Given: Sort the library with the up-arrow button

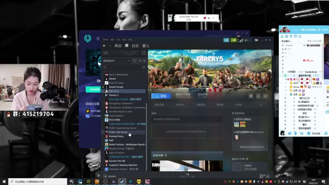Looking at the screenshot, I should tap(134, 61).
